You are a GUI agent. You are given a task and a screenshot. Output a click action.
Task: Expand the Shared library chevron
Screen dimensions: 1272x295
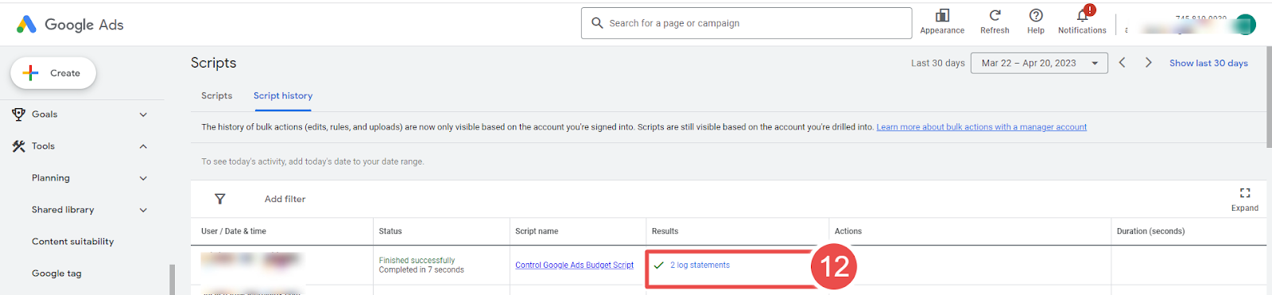[x=143, y=210]
